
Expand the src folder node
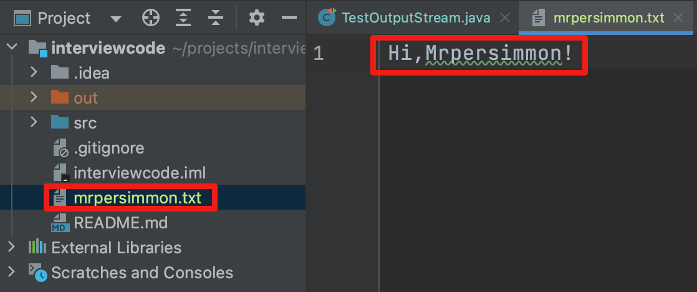34,122
